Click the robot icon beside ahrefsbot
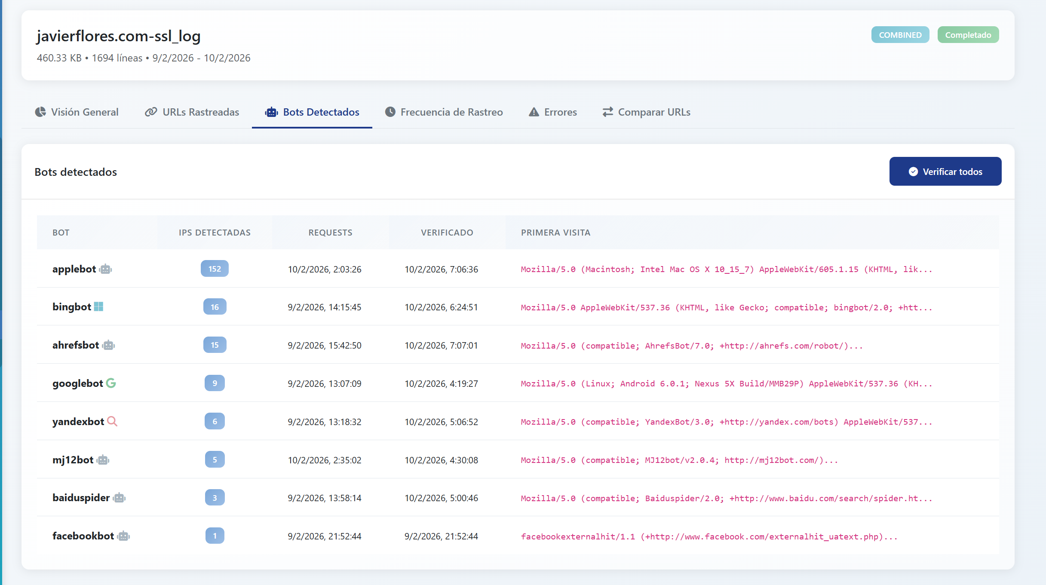 point(109,345)
